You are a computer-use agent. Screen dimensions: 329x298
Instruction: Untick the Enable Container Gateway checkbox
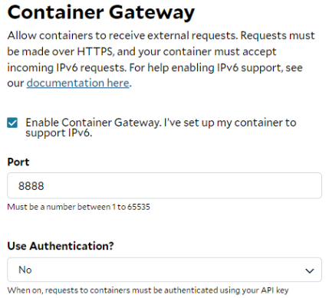[x=12, y=123]
